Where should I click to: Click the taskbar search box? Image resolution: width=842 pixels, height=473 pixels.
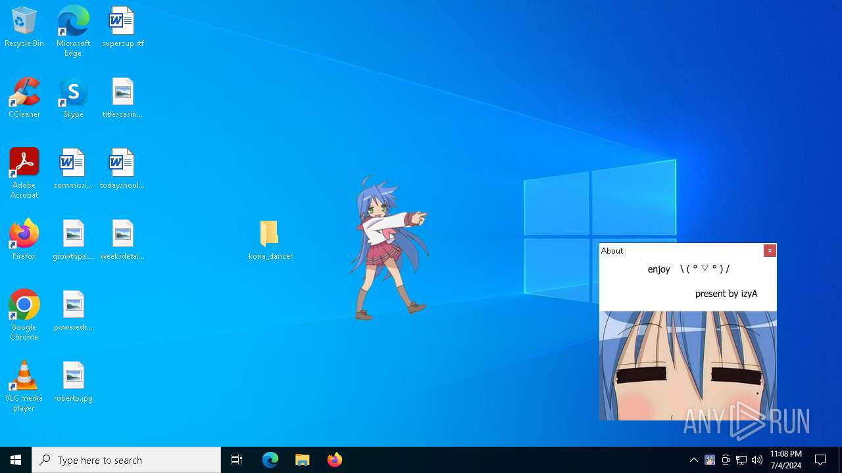tap(126, 460)
